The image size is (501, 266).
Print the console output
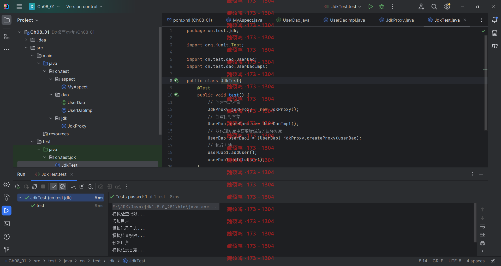pos(482,243)
